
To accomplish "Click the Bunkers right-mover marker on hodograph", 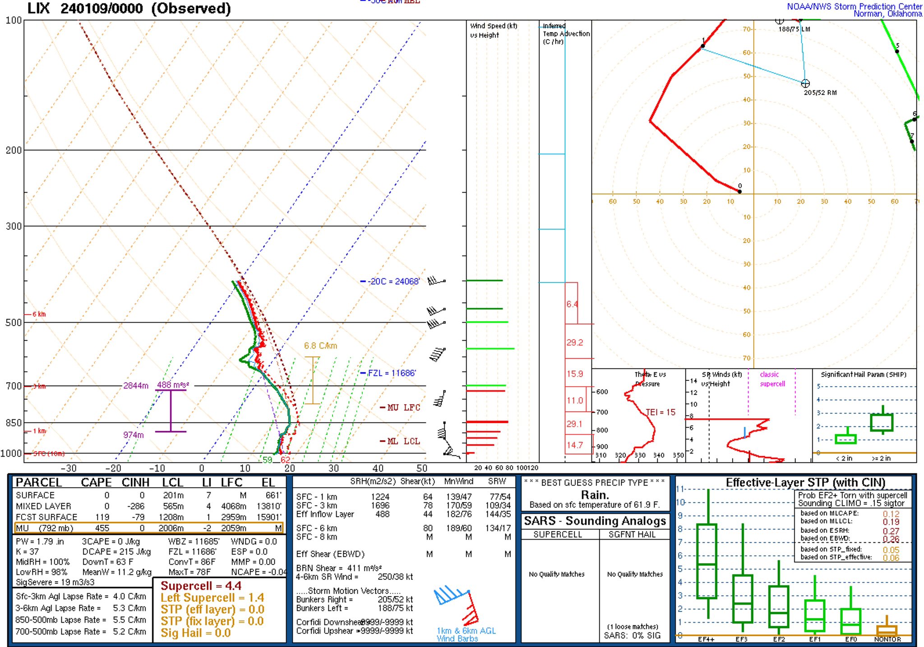I will click(805, 83).
